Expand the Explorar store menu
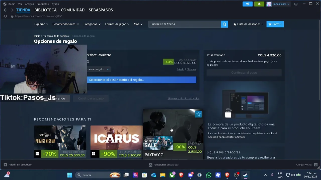321x180 pixels. pyautogui.click(x=41, y=24)
